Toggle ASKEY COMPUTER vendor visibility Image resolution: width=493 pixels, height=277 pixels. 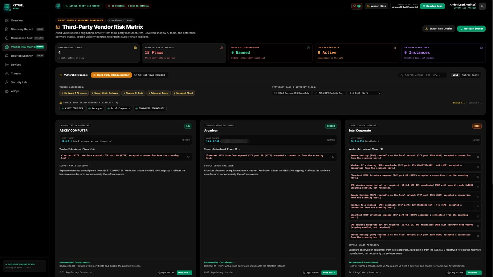(x=72, y=108)
